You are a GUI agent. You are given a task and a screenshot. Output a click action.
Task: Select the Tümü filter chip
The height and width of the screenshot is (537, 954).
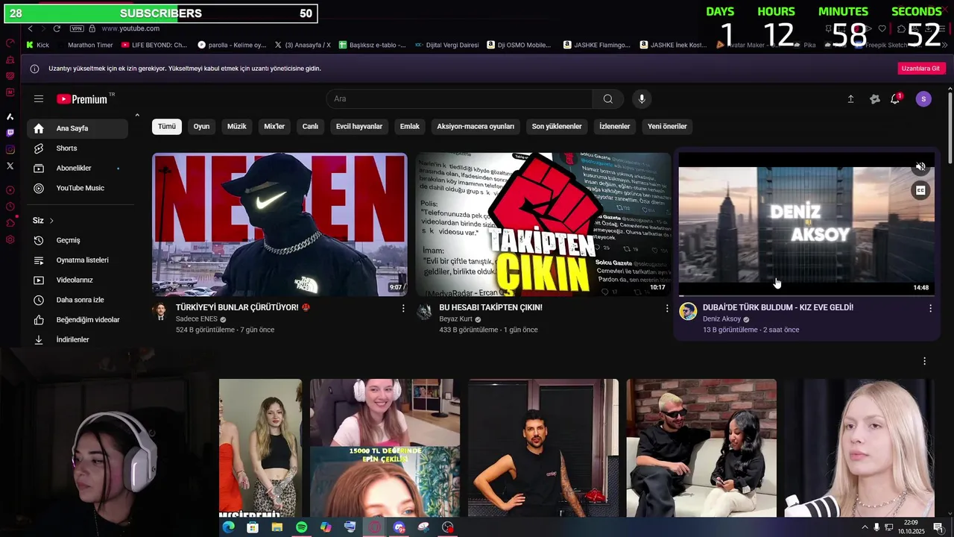pos(167,126)
